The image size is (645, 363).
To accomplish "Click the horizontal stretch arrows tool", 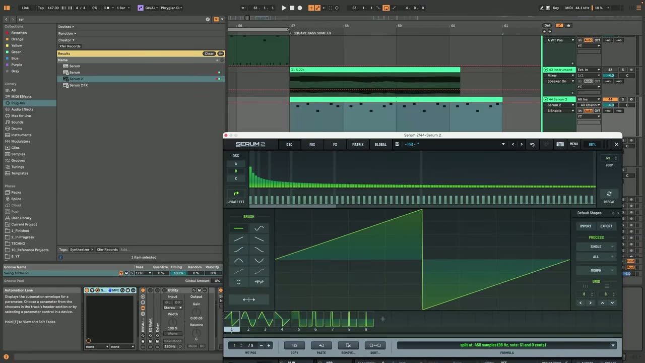I will pos(249,299).
